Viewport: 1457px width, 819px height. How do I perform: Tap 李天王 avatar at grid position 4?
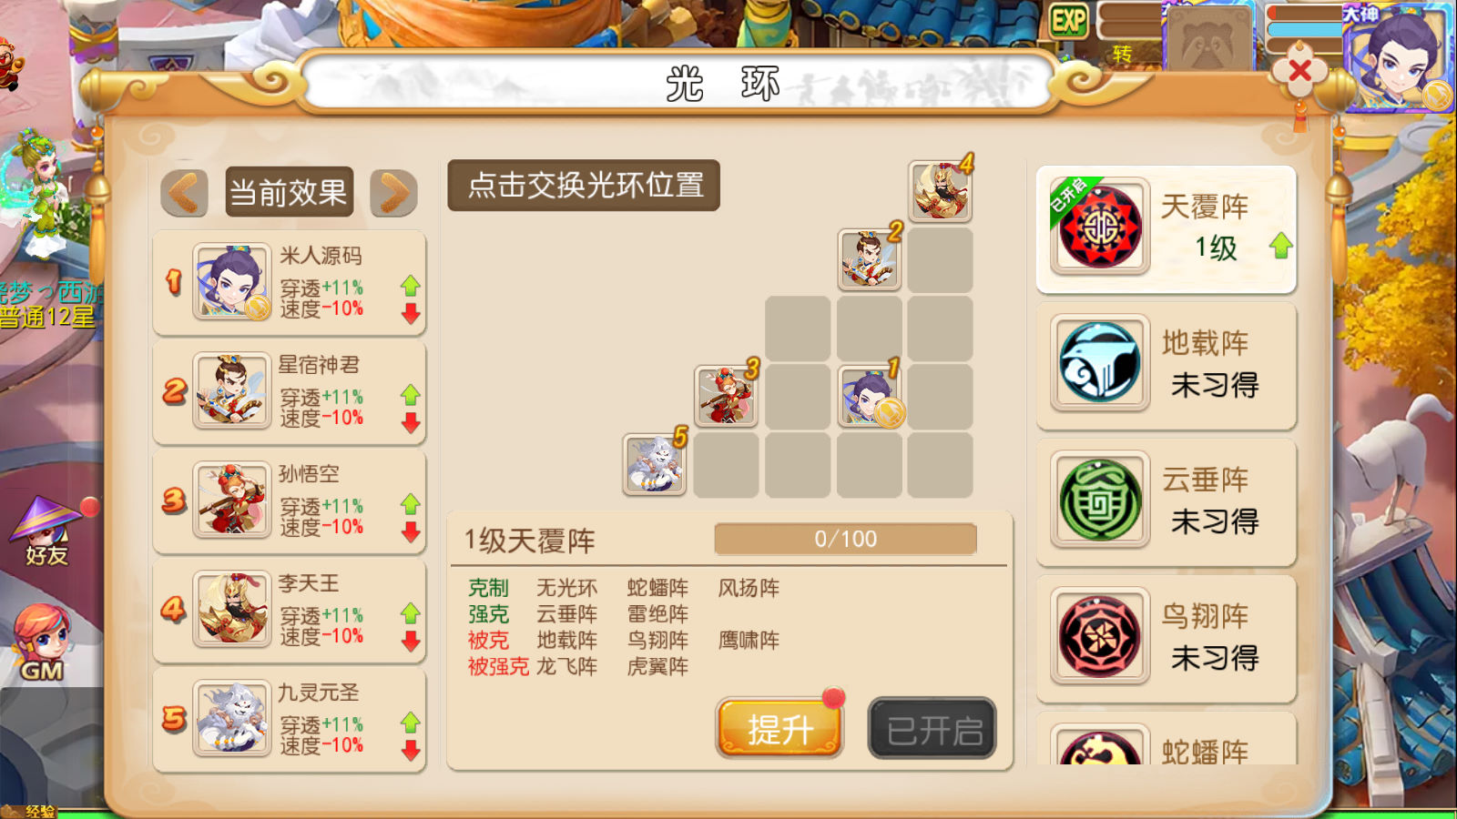tap(940, 191)
